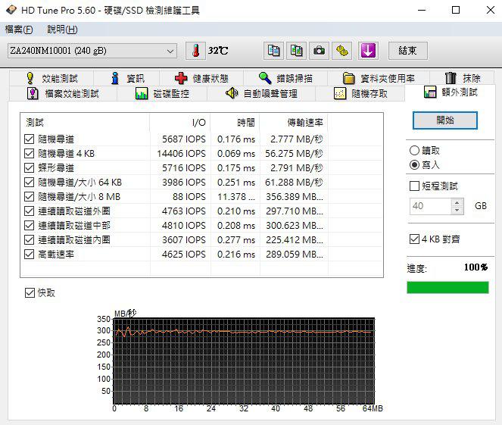Click the options wrench icon in toolbar

(343, 51)
